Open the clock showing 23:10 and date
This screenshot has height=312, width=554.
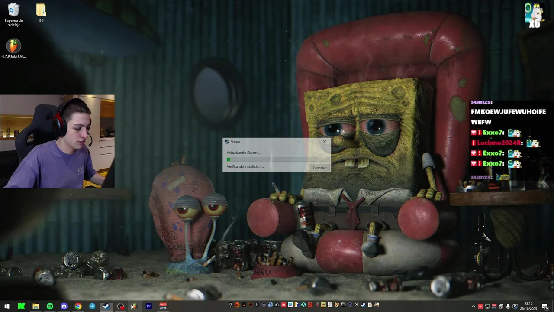[528, 306]
